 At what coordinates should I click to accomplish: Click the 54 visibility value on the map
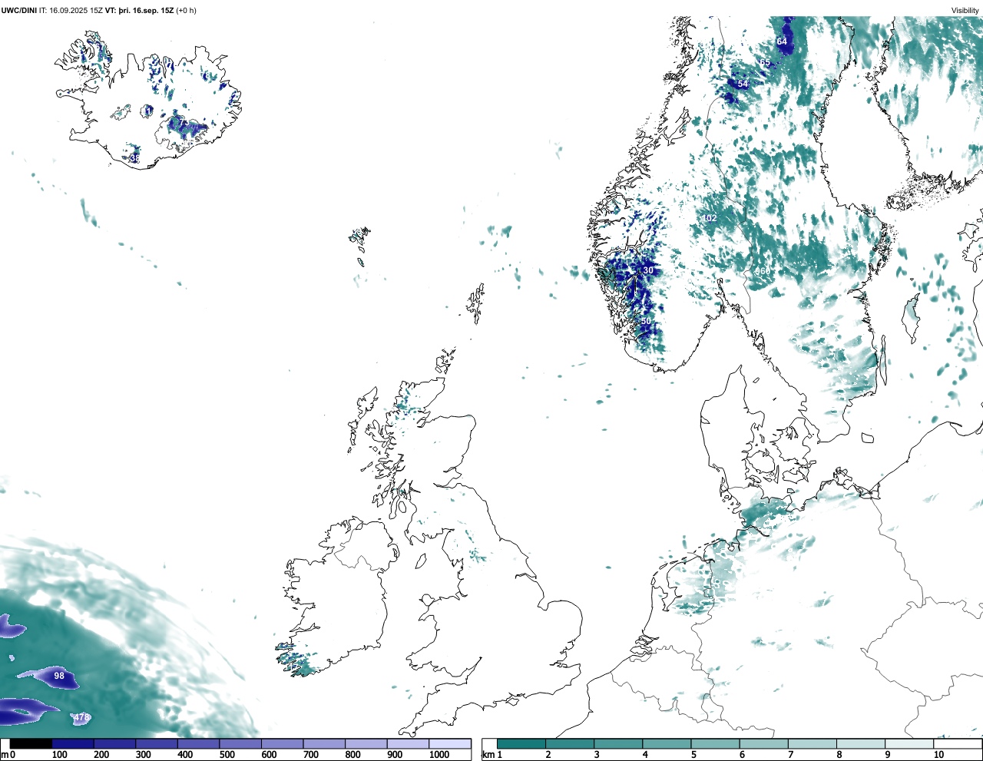coord(743,84)
